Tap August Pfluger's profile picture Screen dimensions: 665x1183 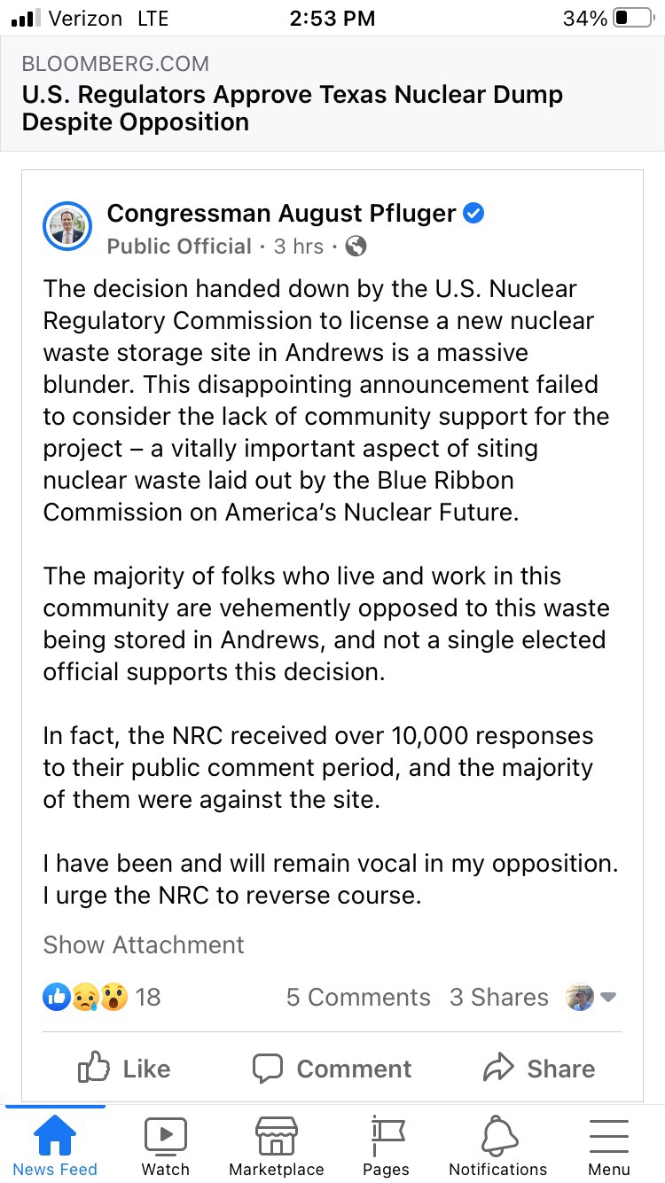click(x=67, y=227)
